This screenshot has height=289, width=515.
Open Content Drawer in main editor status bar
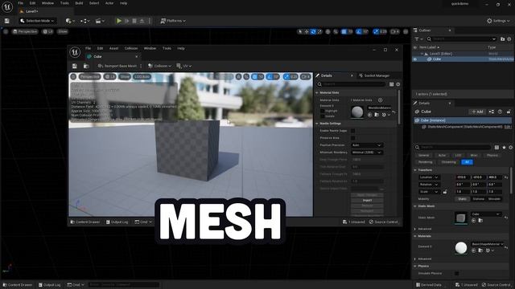click(x=18, y=285)
